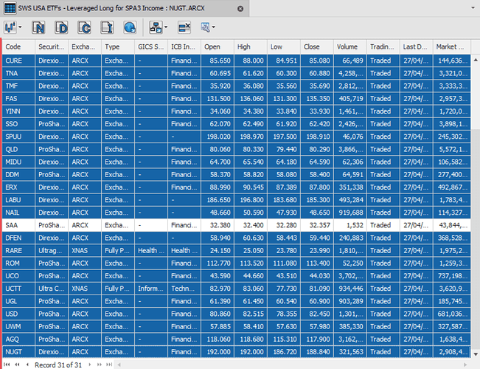Select the LABU row code cell
Viewport: 480px width, 369px height.
pos(18,200)
